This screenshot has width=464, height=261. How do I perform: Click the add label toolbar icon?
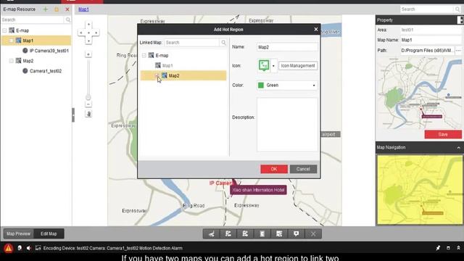pos(297,233)
